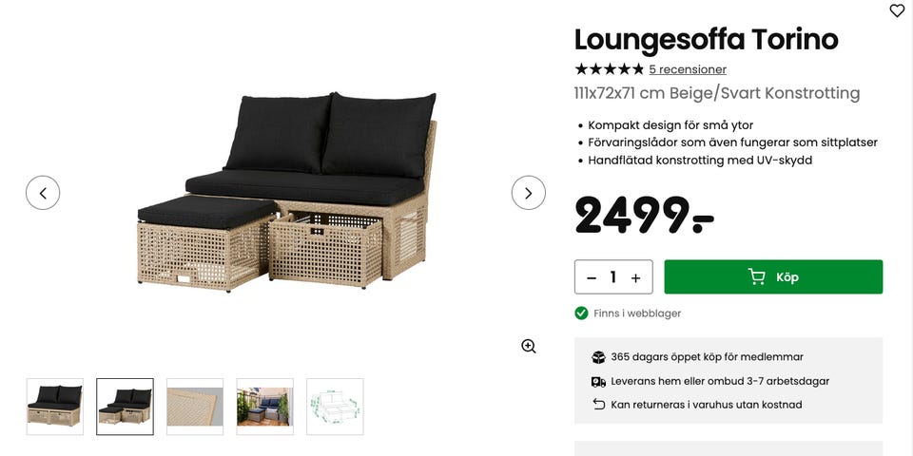Open the 5 recensioner reviews link

click(x=688, y=69)
